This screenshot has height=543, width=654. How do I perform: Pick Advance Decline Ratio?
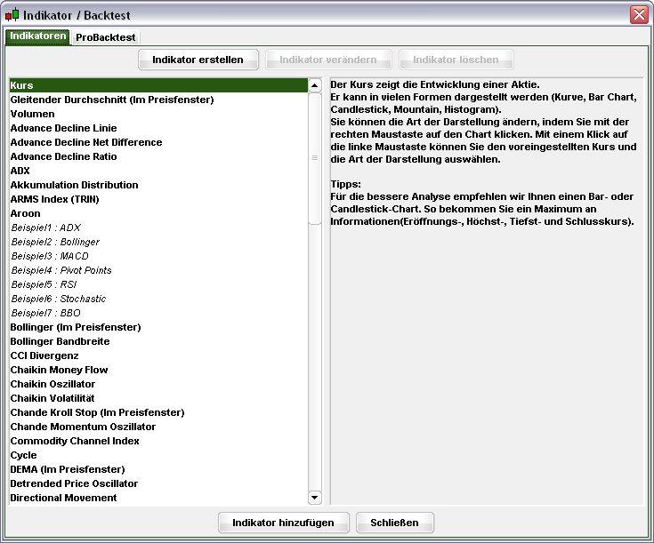pos(158,156)
